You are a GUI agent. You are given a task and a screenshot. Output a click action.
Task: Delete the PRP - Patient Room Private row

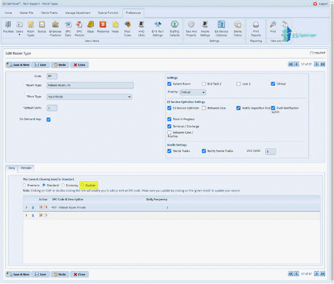coord(46,207)
